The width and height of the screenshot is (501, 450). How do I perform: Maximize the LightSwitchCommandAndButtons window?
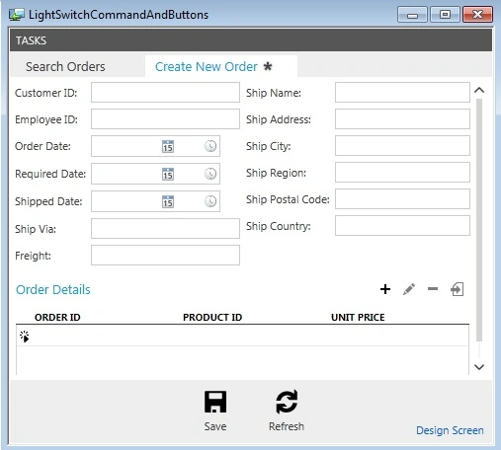pos(445,15)
